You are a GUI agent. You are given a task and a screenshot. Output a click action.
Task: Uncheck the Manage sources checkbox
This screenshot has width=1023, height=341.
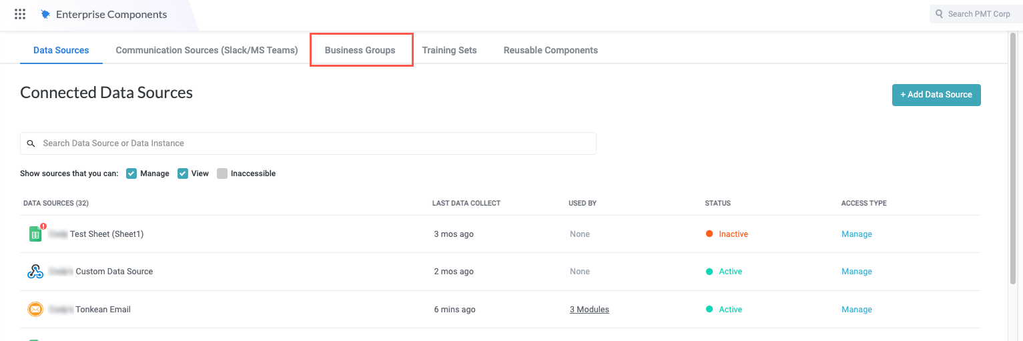131,174
